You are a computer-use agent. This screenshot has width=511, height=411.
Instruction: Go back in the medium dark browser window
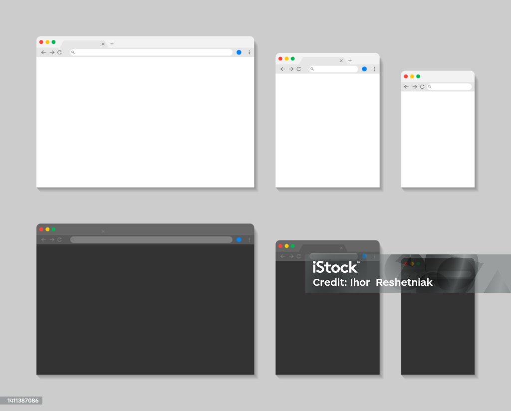[x=282, y=256]
